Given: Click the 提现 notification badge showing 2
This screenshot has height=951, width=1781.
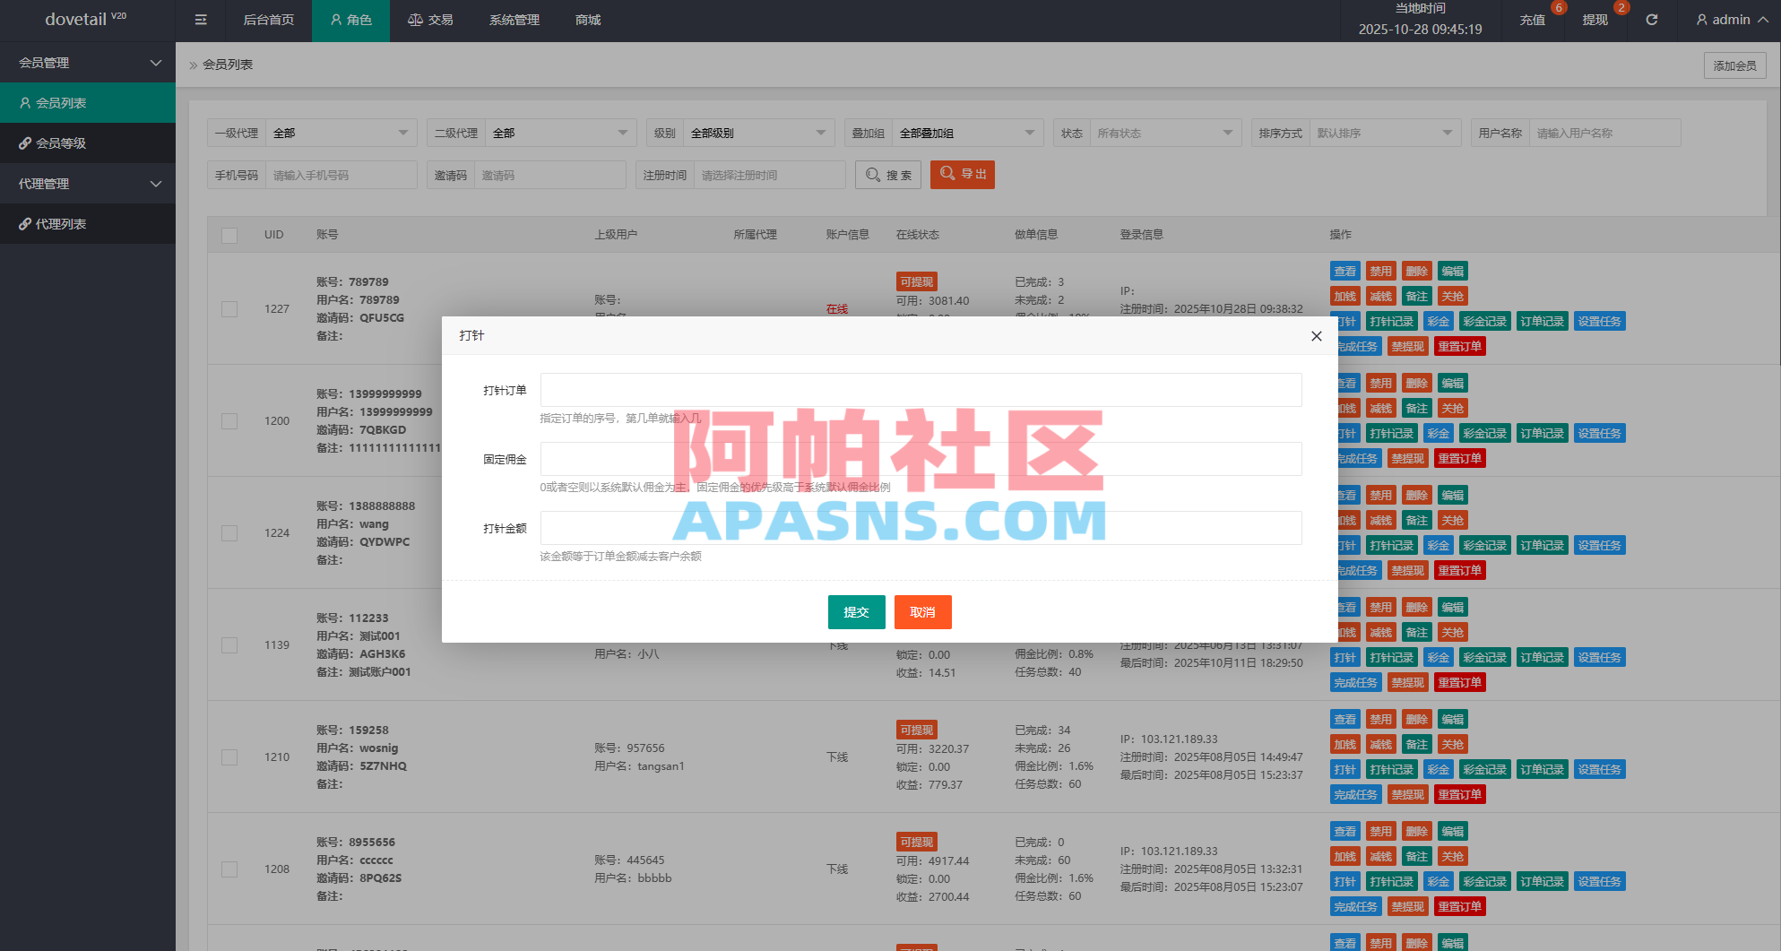Looking at the screenshot, I should [x=1621, y=8].
